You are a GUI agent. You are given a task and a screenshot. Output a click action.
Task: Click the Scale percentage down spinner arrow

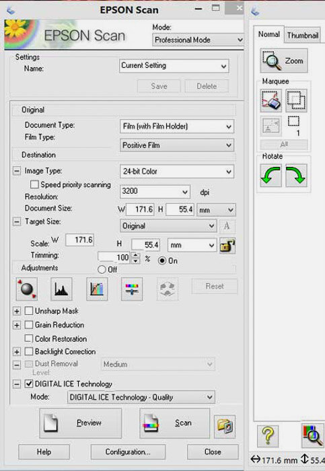tap(136, 261)
